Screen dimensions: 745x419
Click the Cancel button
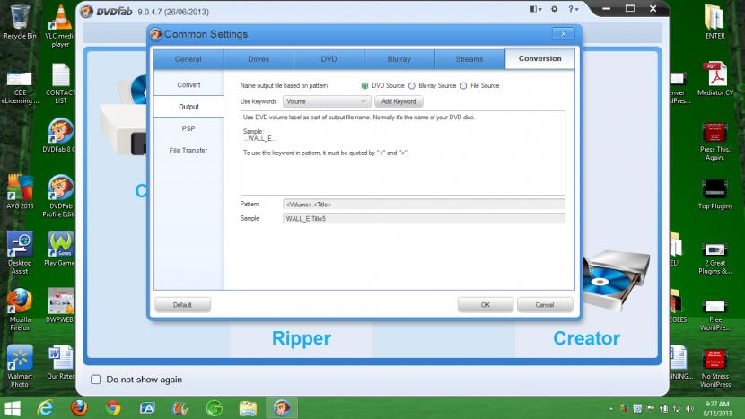click(x=545, y=305)
